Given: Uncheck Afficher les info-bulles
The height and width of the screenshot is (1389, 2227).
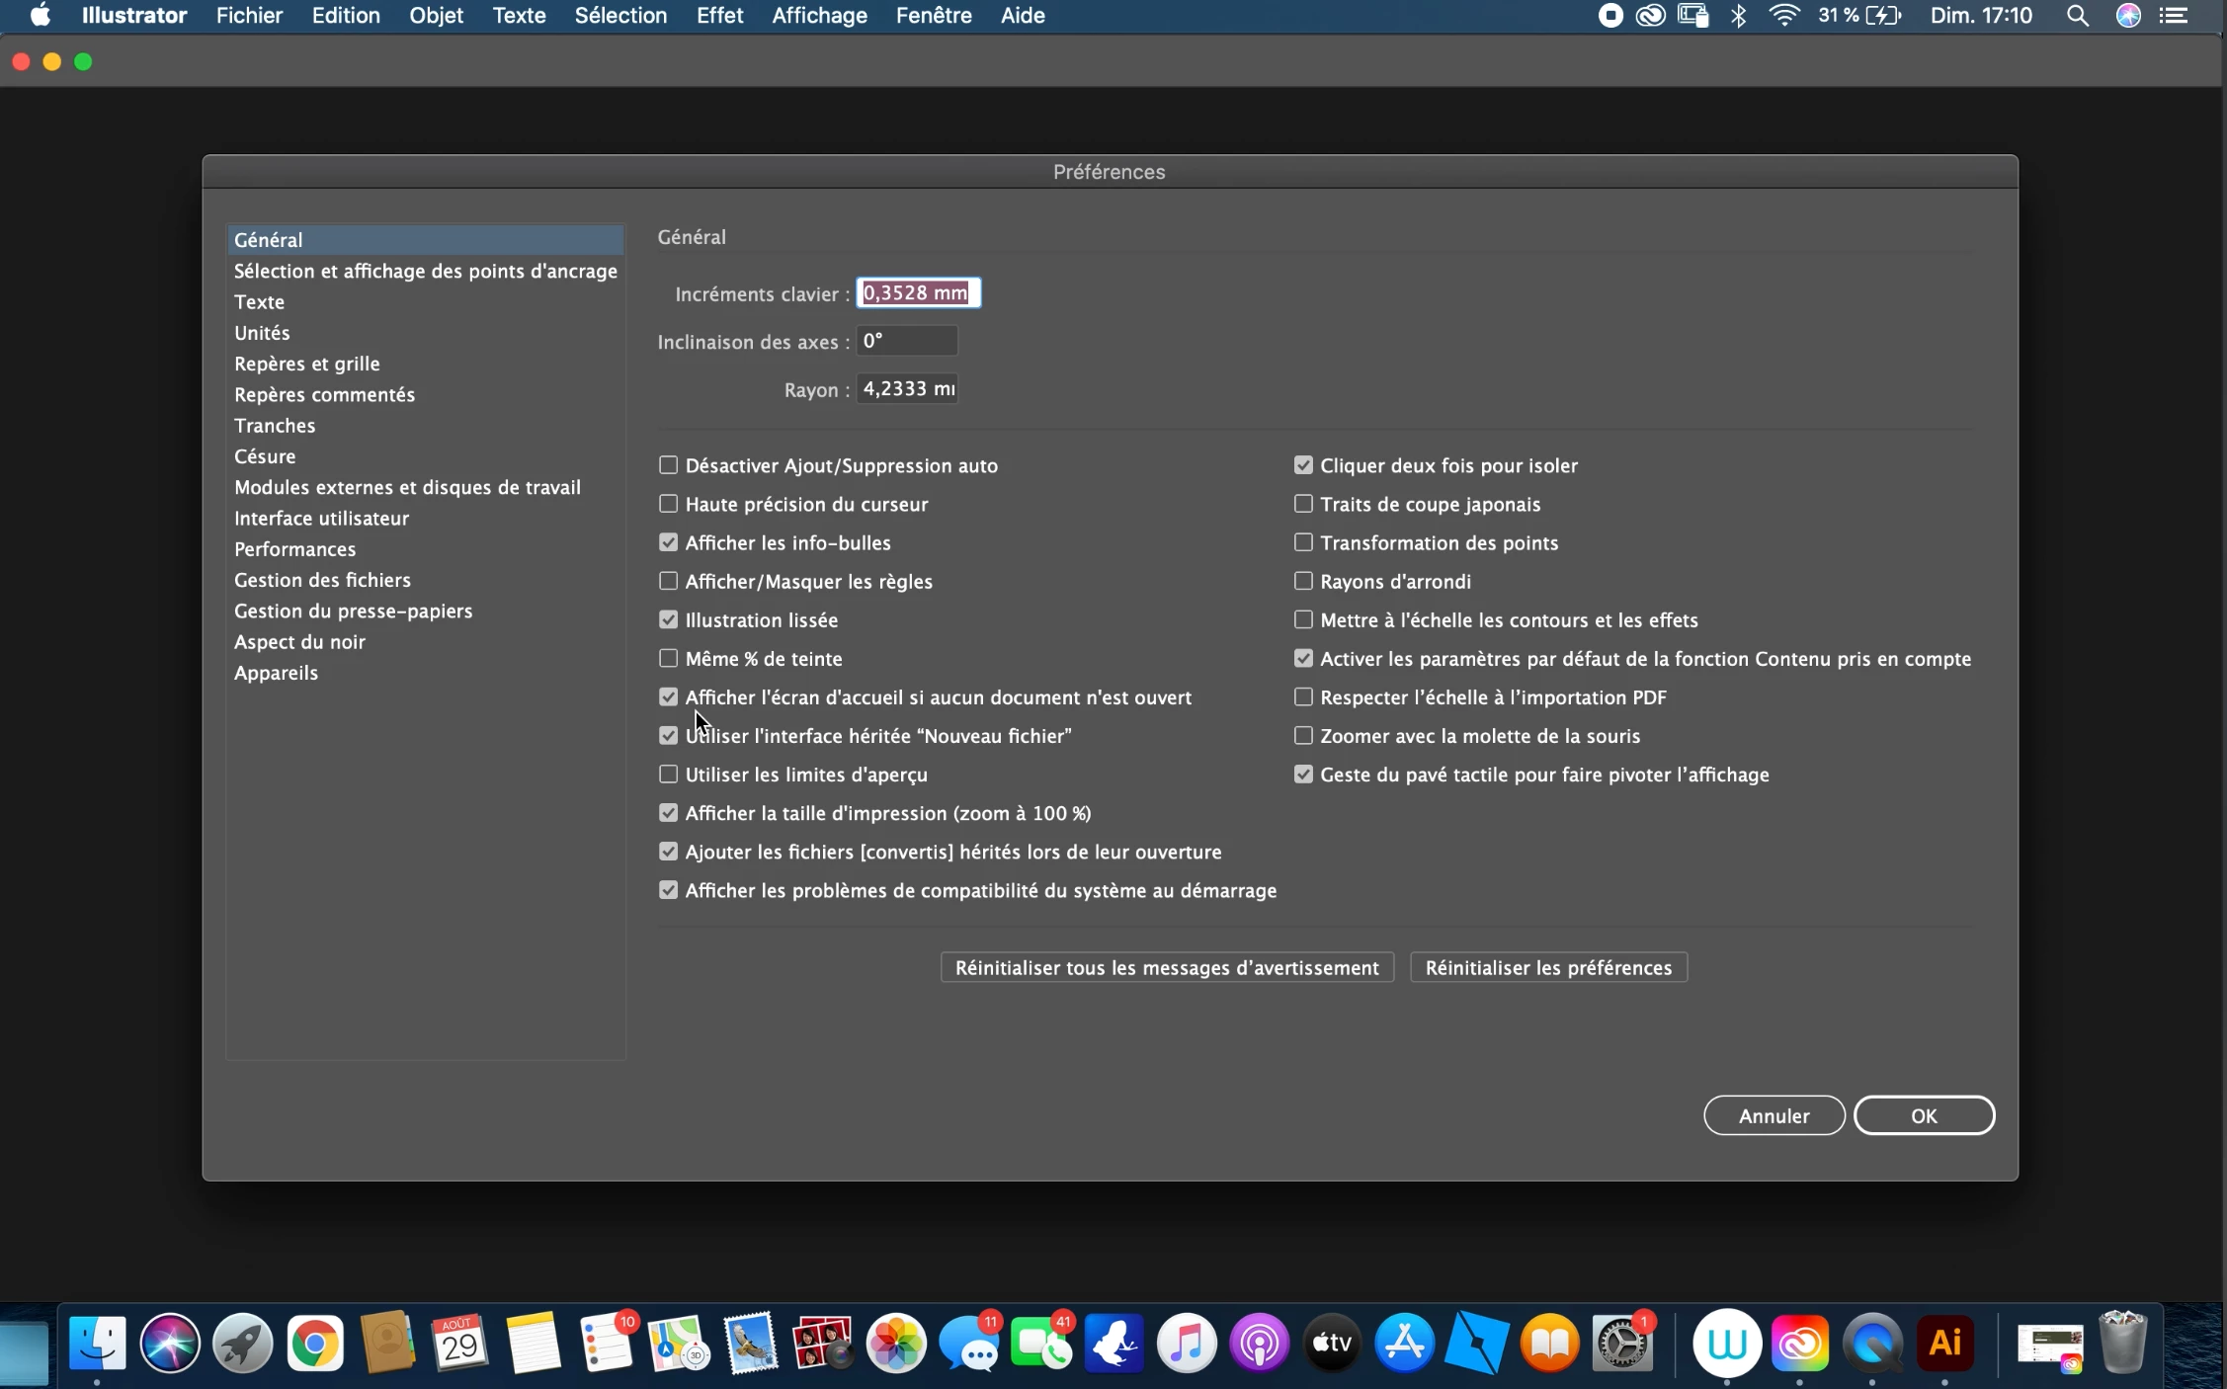Looking at the screenshot, I should [x=669, y=542].
